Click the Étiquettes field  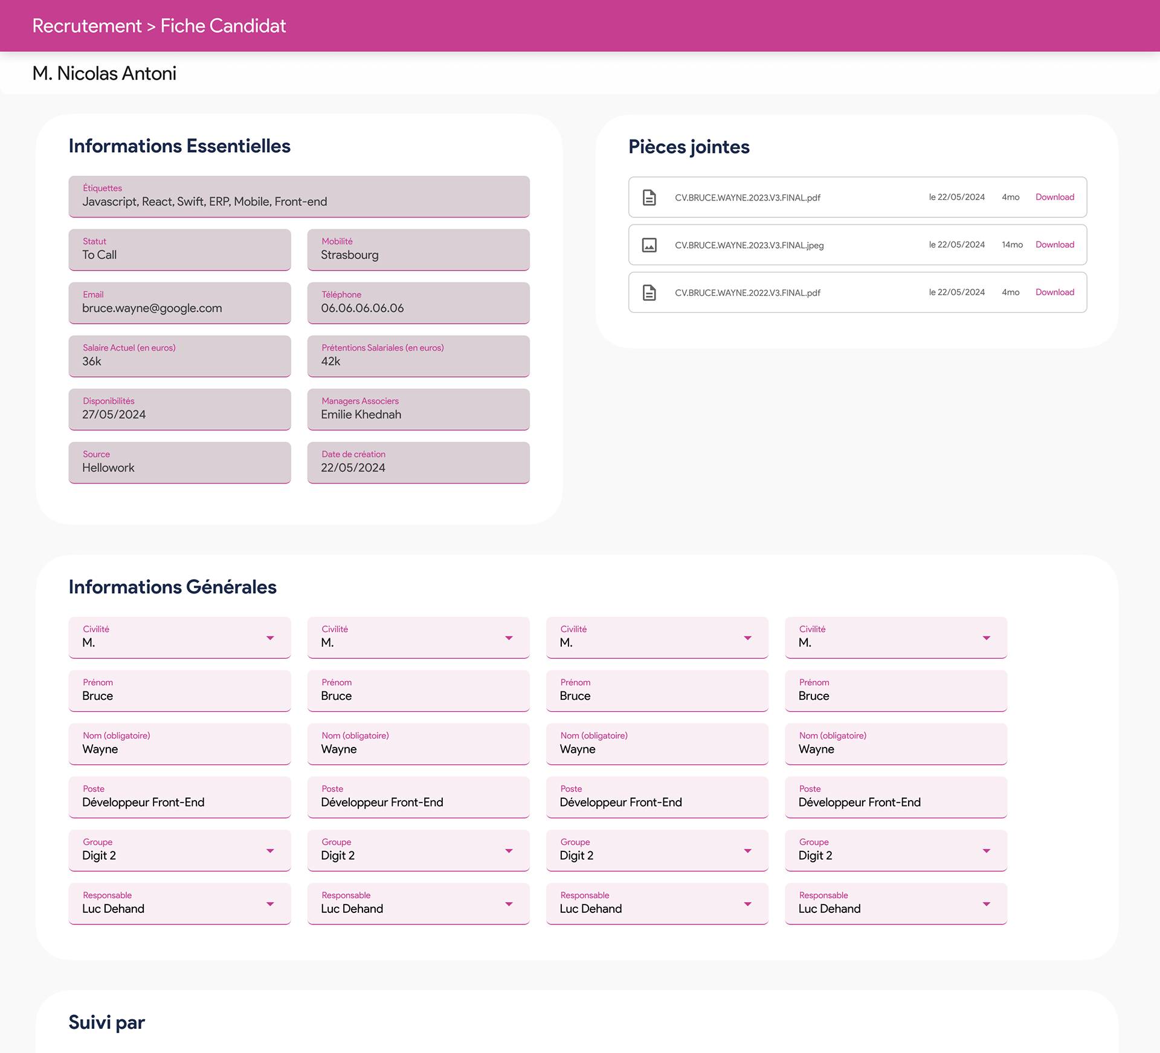click(299, 197)
